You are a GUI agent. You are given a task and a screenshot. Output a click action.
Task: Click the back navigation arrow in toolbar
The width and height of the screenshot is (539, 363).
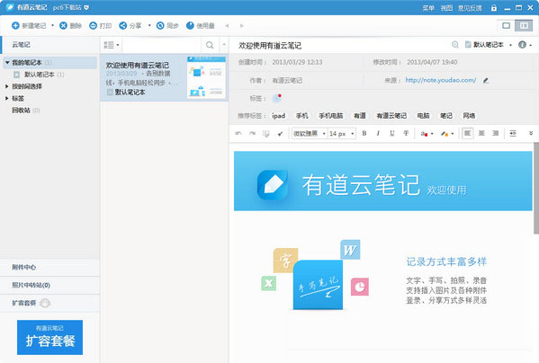pyautogui.click(x=227, y=26)
